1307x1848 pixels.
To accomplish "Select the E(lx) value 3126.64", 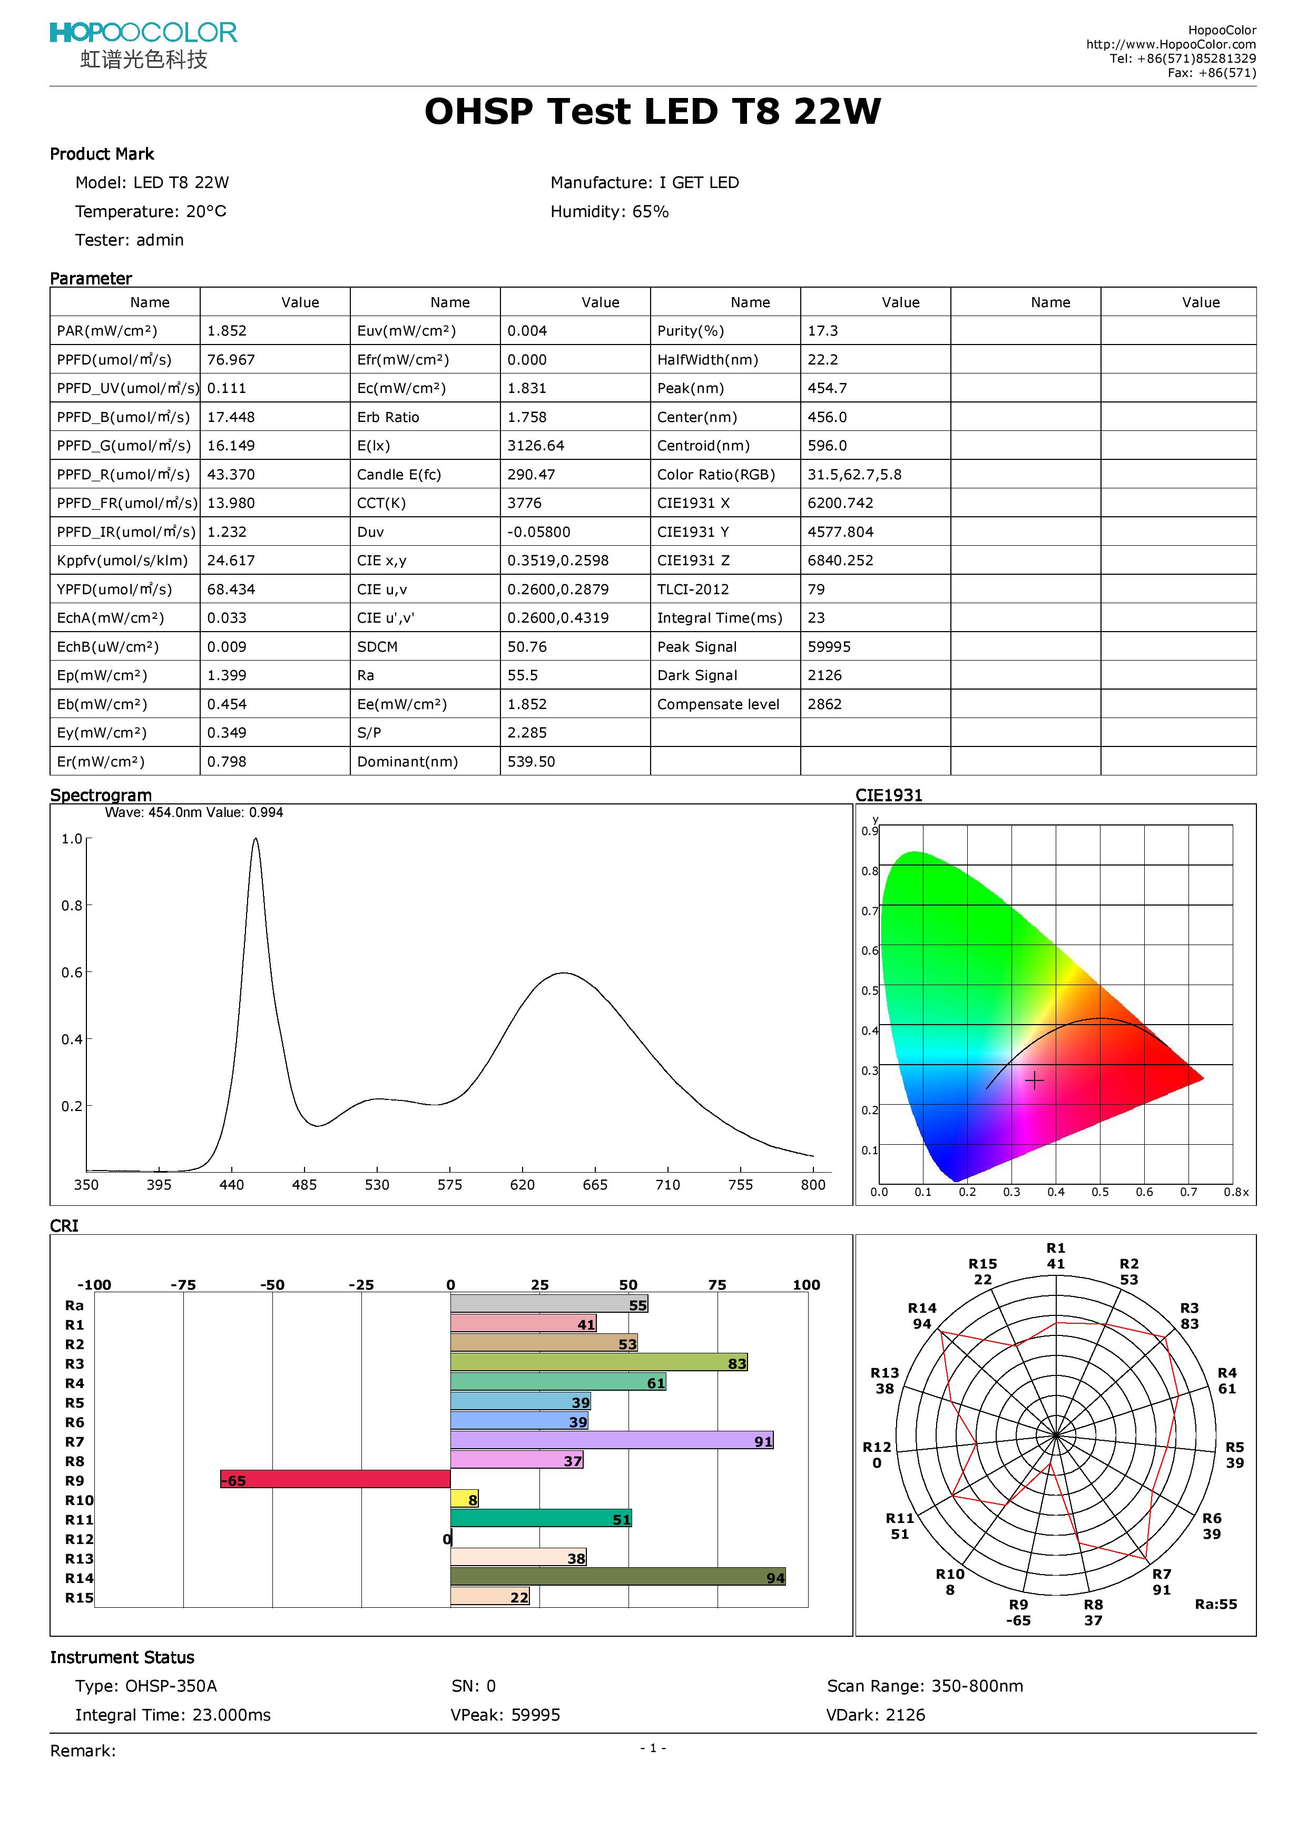I will click(x=536, y=446).
